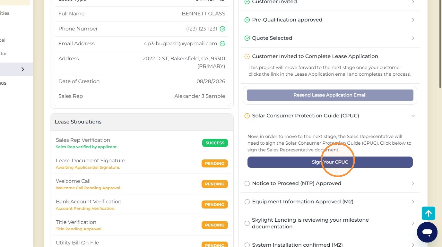Click the warning icon beside Solar Consumer Protection Guide

coord(247,116)
